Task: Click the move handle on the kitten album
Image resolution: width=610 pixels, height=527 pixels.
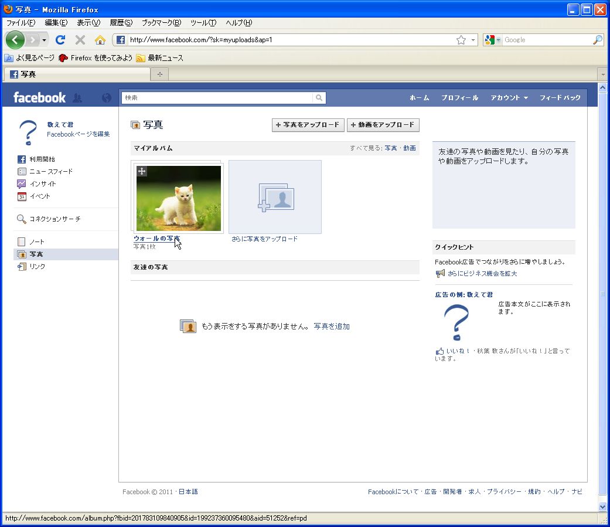Action: point(142,171)
